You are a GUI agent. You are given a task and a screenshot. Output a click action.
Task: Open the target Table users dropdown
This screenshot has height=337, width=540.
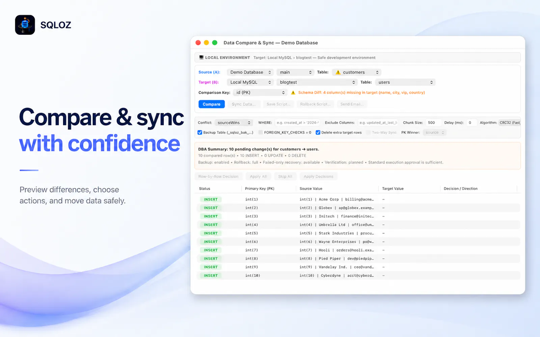(x=405, y=82)
